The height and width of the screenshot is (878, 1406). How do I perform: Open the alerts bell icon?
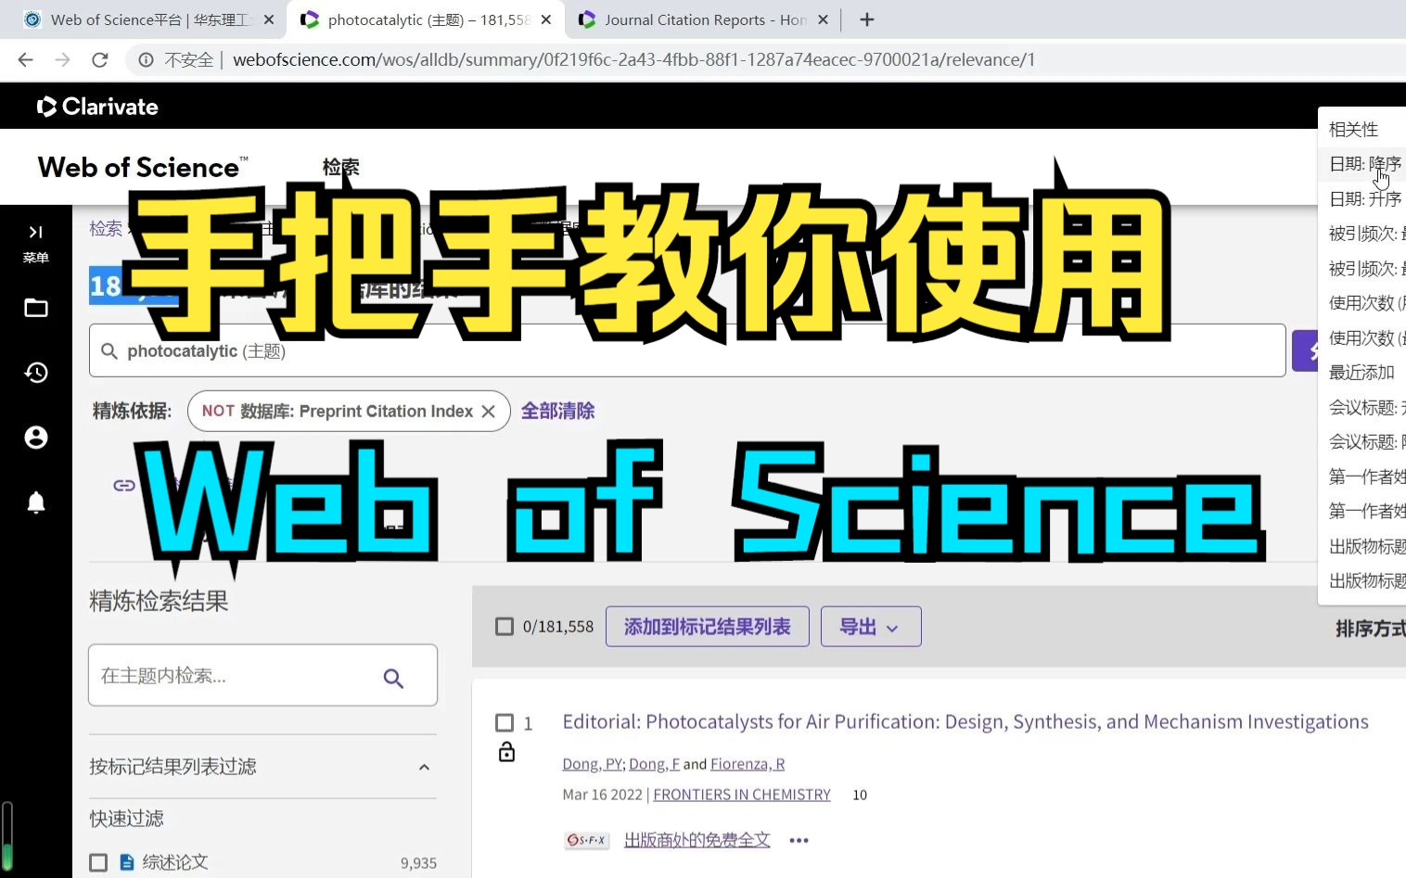coord(36,503)
